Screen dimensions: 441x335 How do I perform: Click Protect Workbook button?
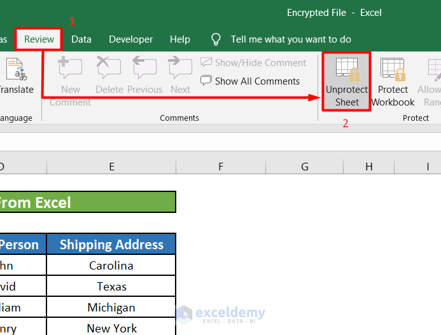point(393,82)
